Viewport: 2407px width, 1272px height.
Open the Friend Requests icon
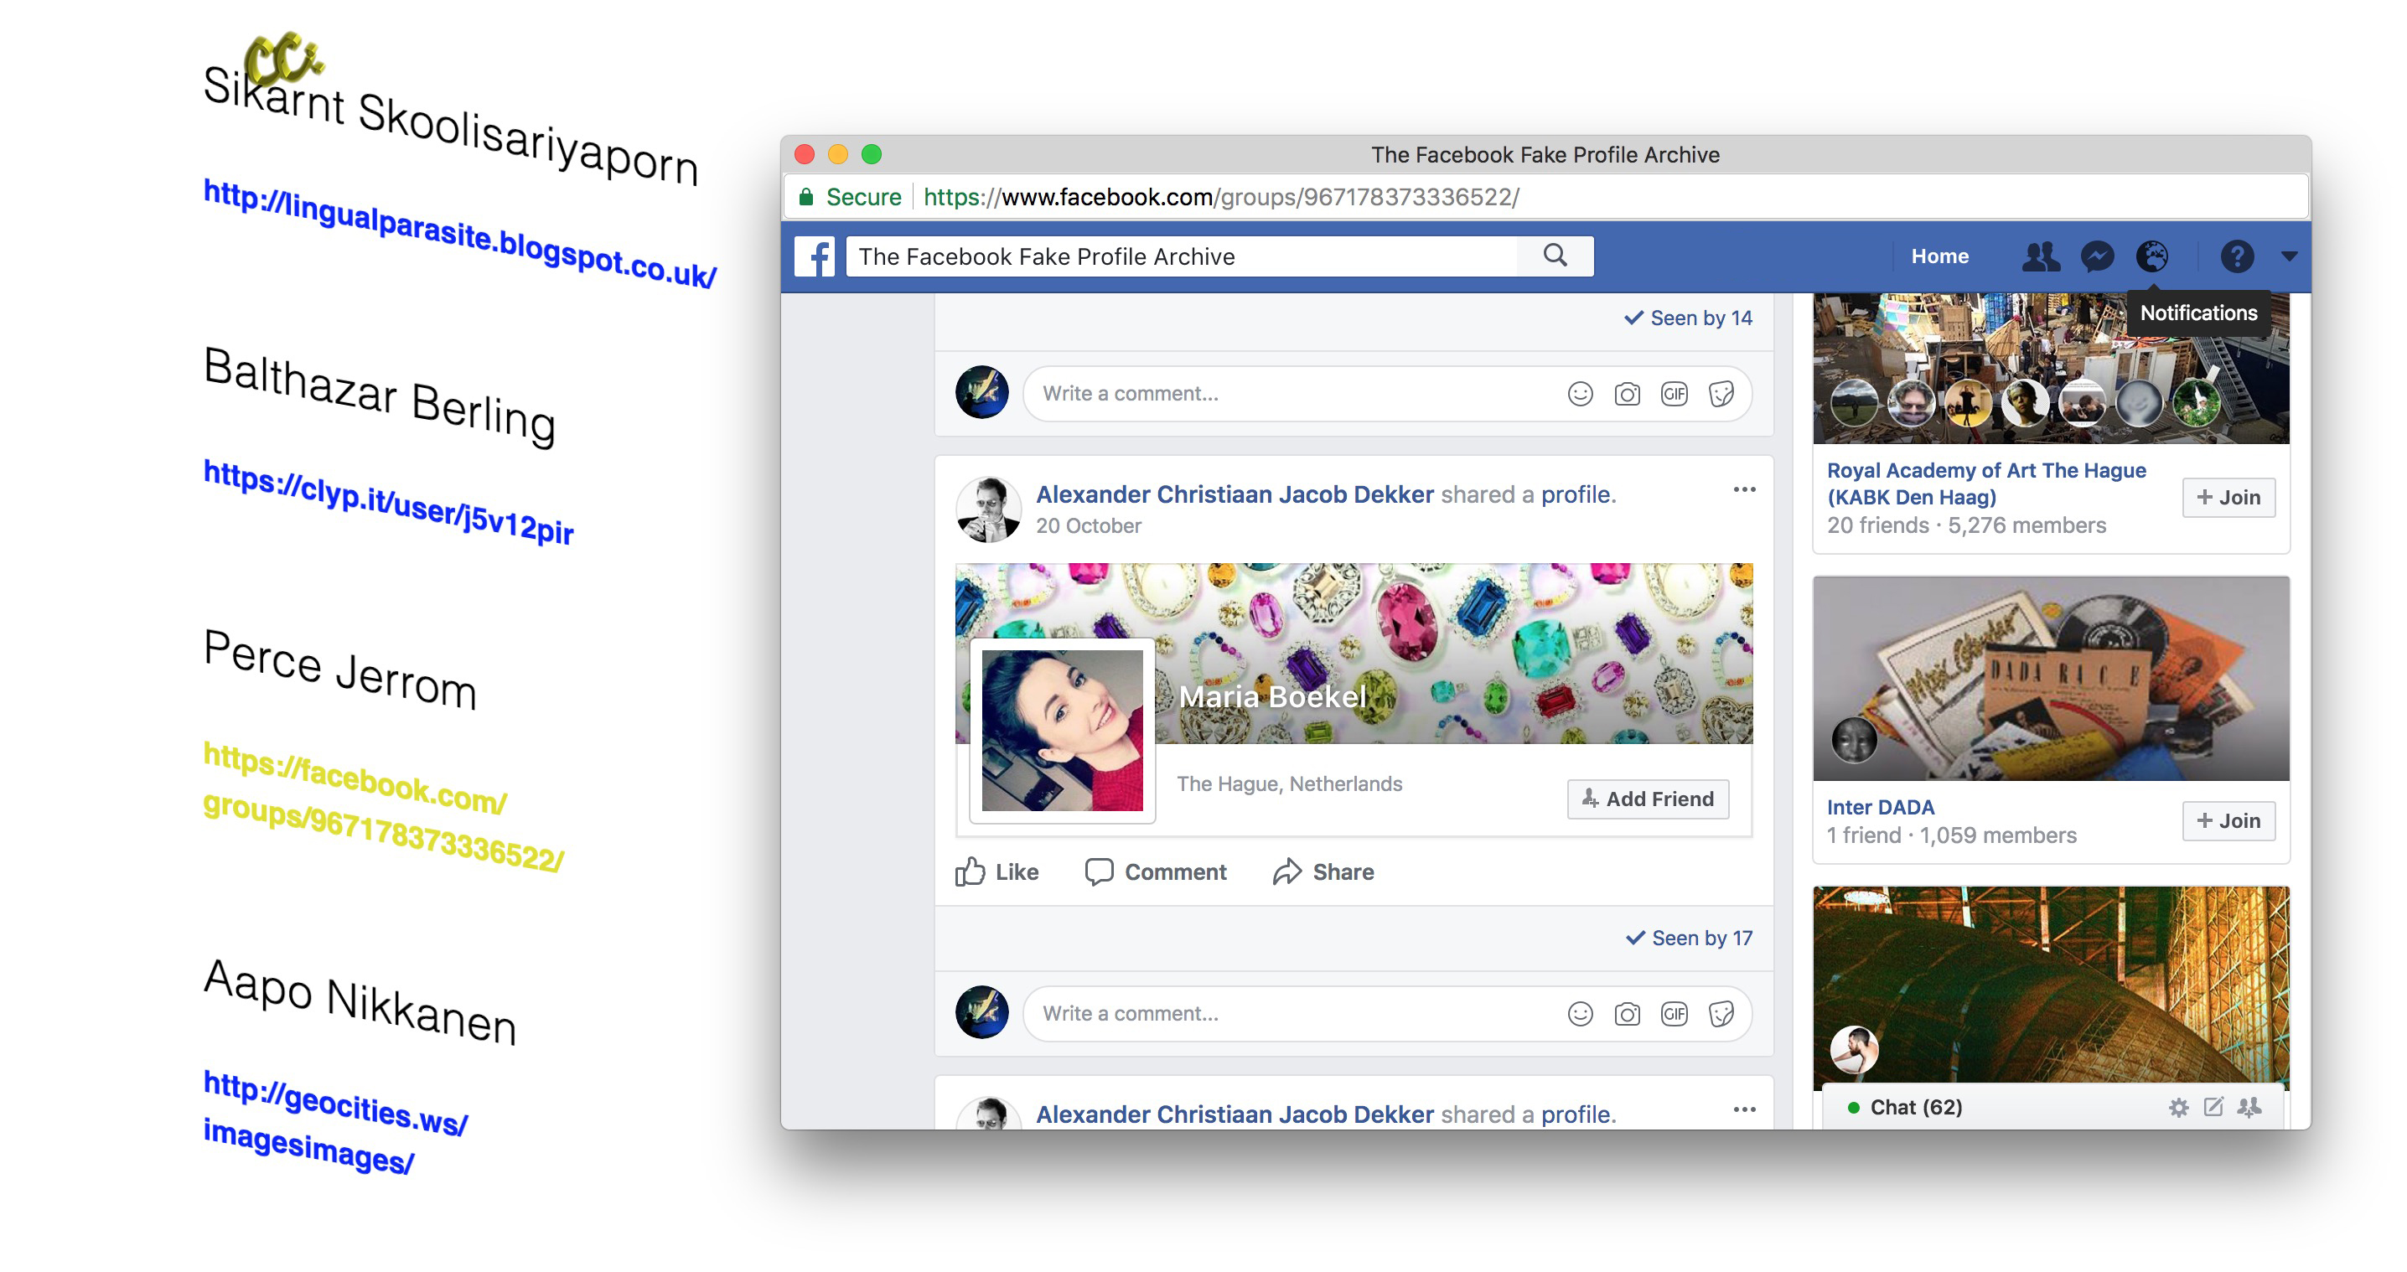(2041, 256)
